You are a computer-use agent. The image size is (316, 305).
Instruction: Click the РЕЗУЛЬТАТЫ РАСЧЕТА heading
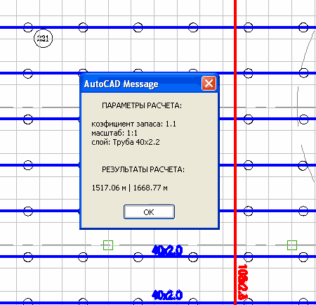click(x=143, y=169)
